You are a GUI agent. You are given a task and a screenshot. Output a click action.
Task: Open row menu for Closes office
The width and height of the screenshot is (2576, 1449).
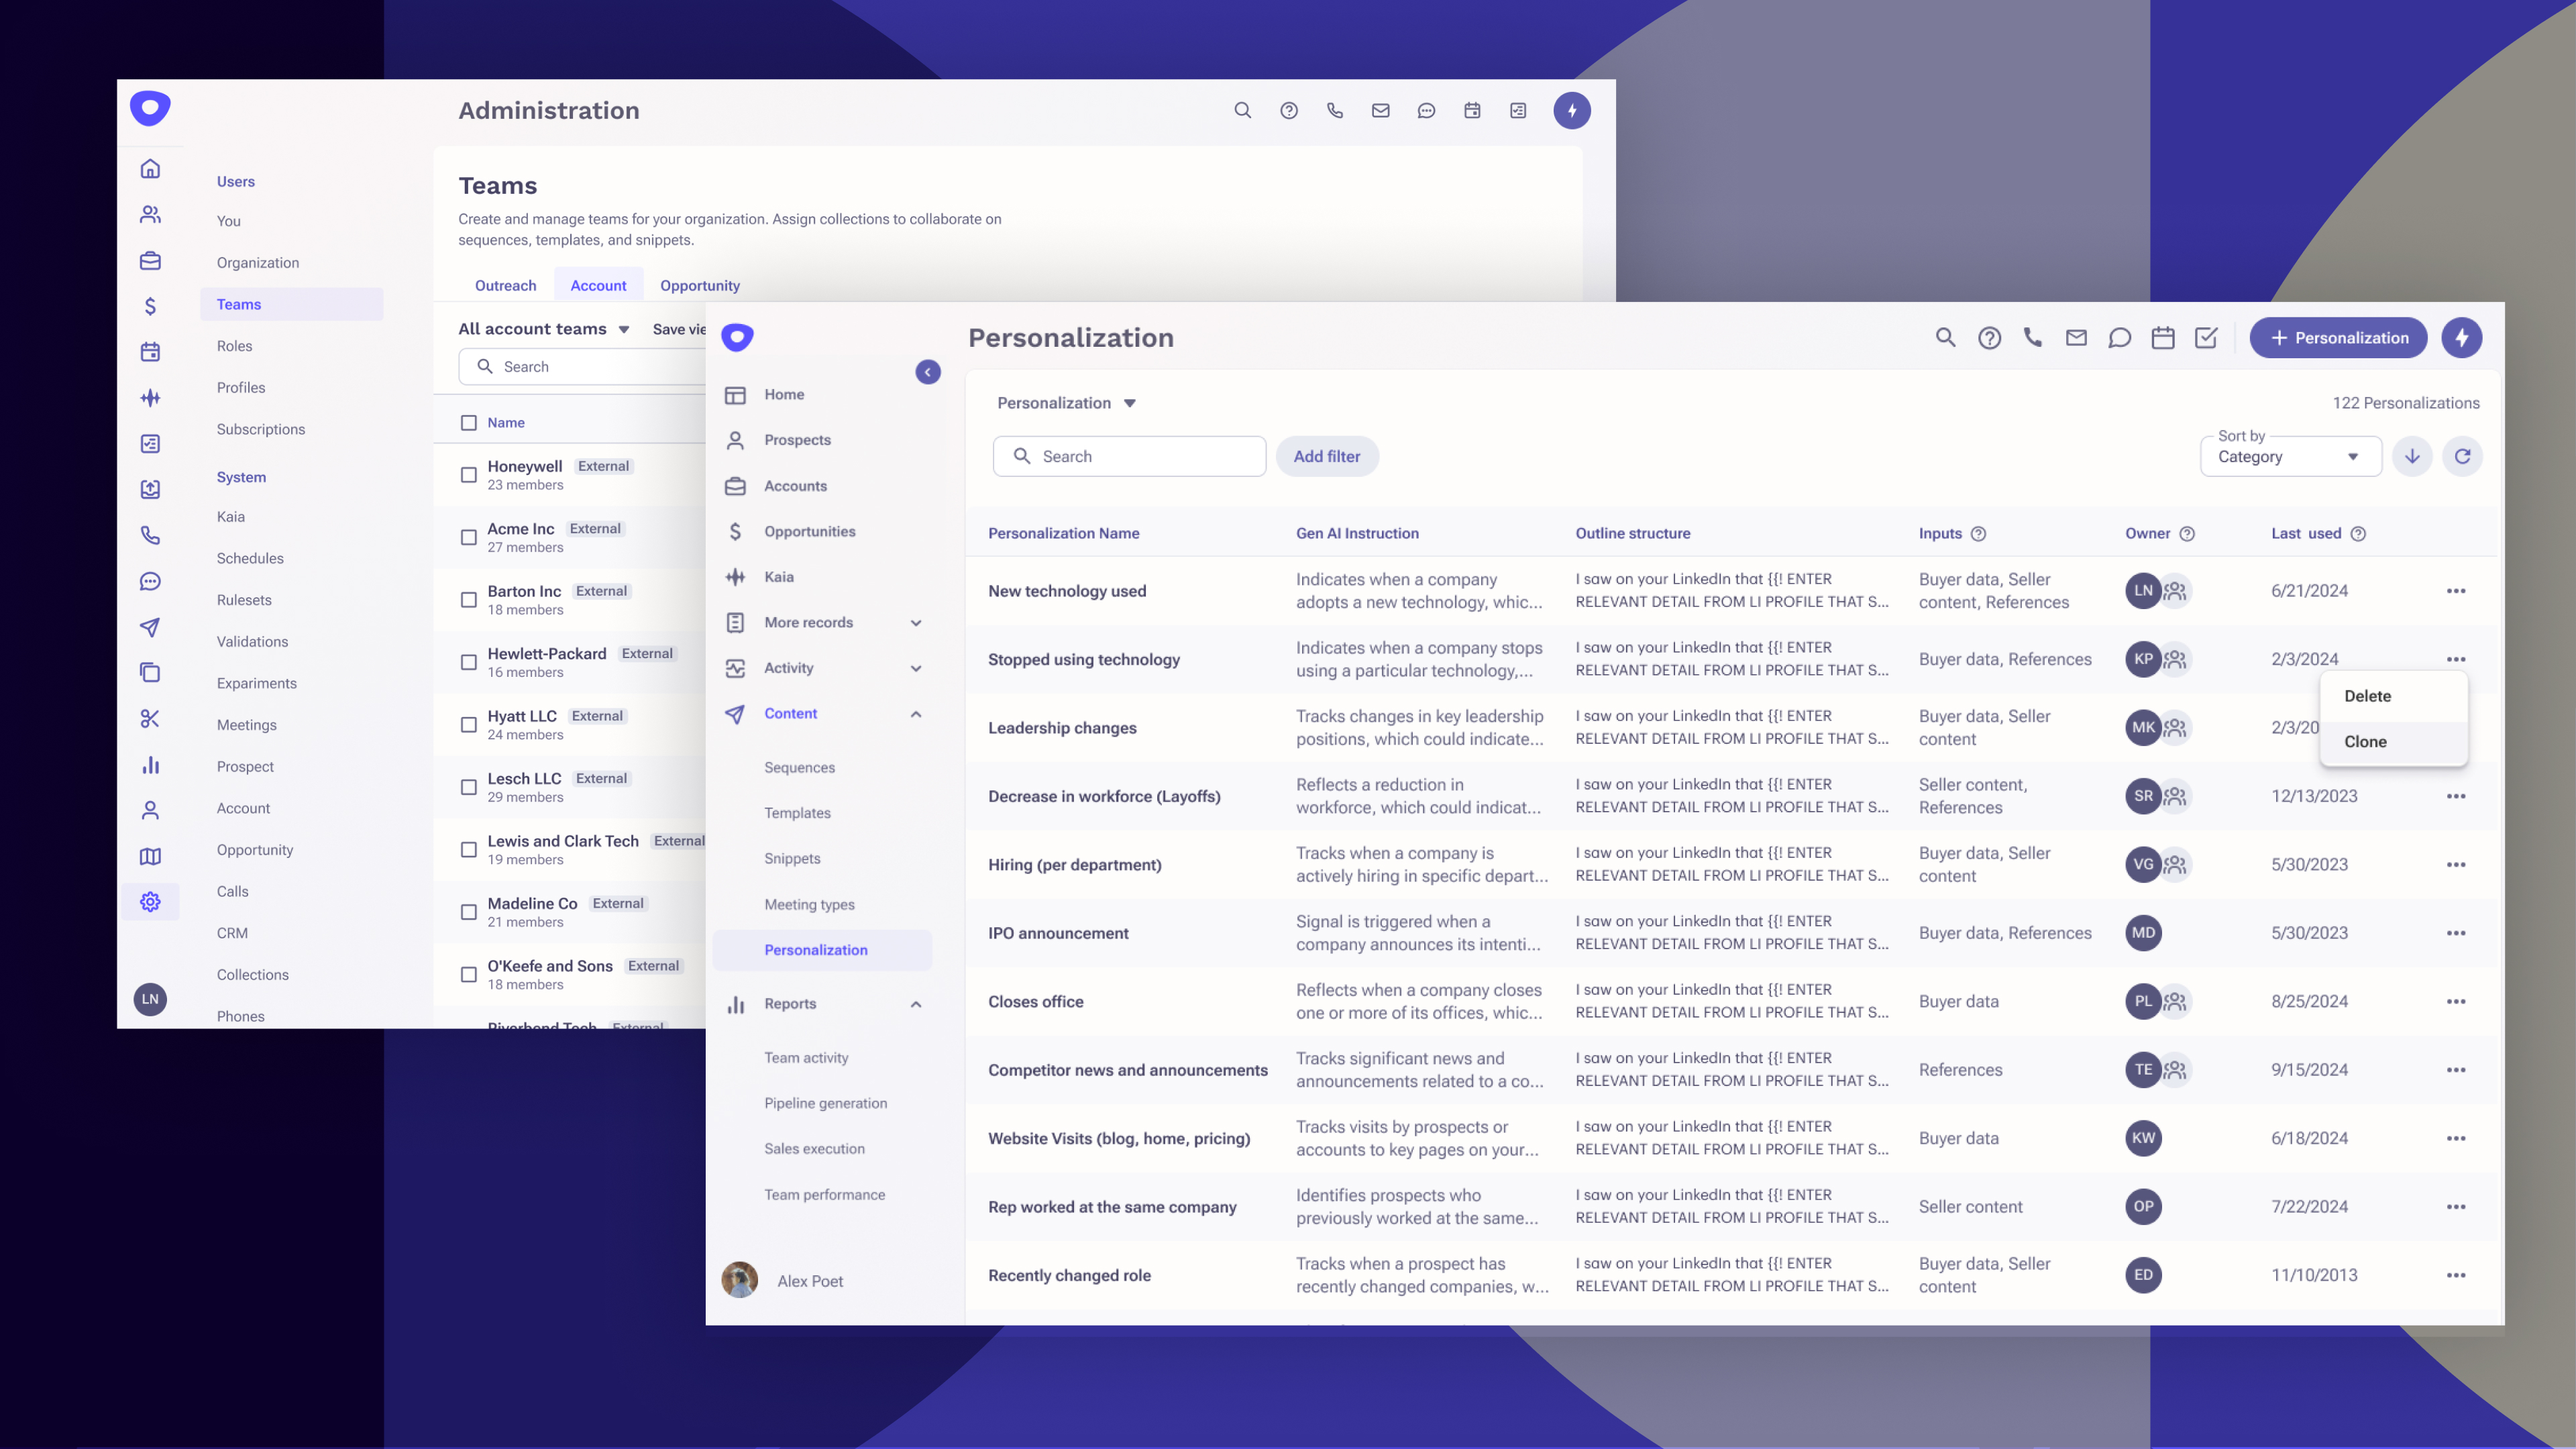(x=2456, y=1001)
